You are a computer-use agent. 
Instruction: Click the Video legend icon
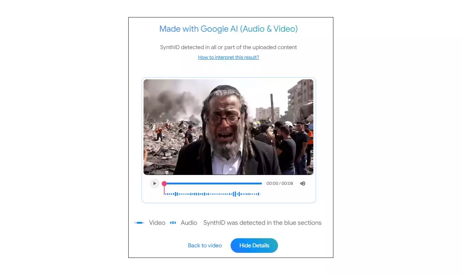(139, 223)
